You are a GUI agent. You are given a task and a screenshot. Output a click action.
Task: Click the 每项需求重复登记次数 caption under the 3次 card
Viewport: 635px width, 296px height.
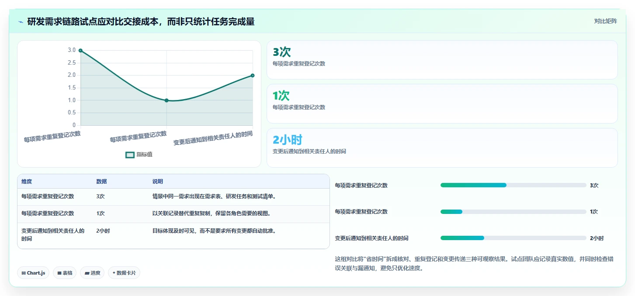click(x=299, y=64)
